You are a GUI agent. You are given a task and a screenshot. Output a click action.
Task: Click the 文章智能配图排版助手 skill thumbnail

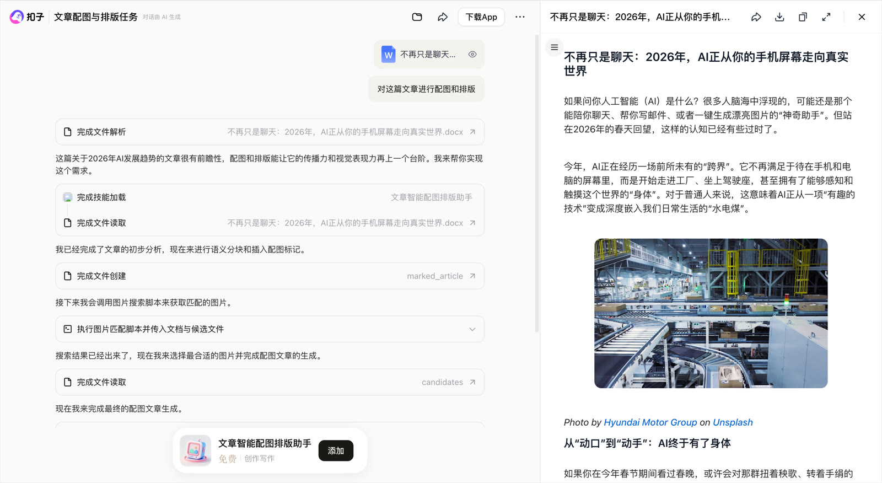(x=195, y=450)
